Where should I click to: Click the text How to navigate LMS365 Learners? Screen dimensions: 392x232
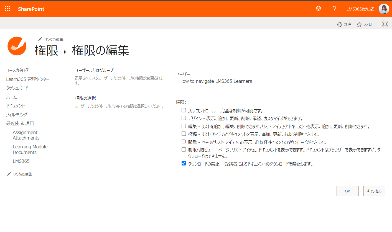tap(216, 81)
